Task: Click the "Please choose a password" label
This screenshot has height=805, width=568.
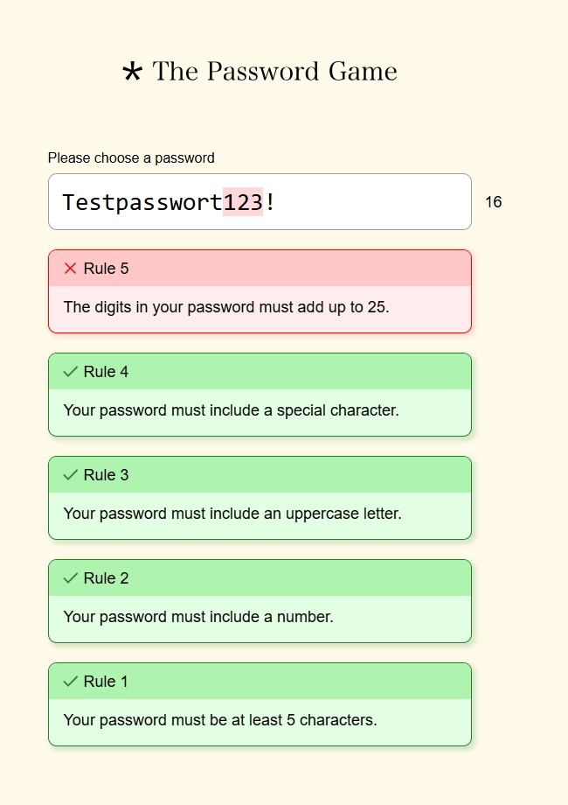Action: [x=131, y=158]
